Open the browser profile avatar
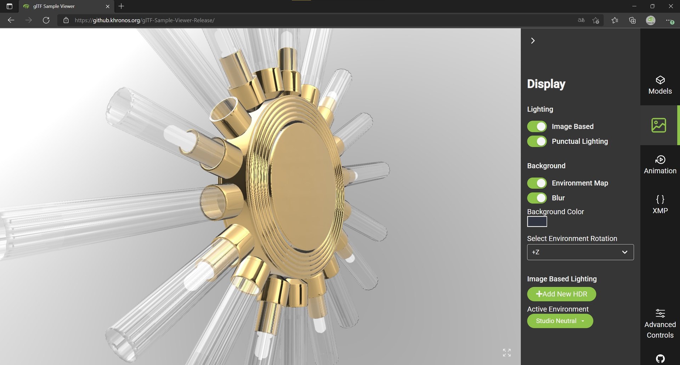This screenshot has height=365, width=680. (651, 20)
